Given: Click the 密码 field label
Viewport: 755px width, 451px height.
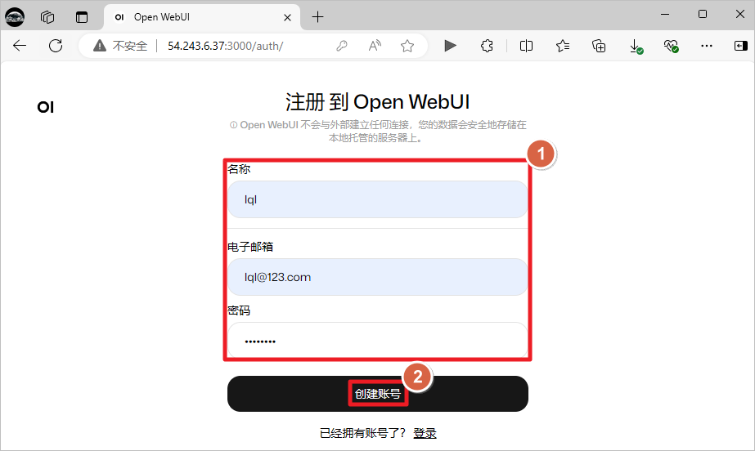Looking at the screenshot, I should pos(239,310).
